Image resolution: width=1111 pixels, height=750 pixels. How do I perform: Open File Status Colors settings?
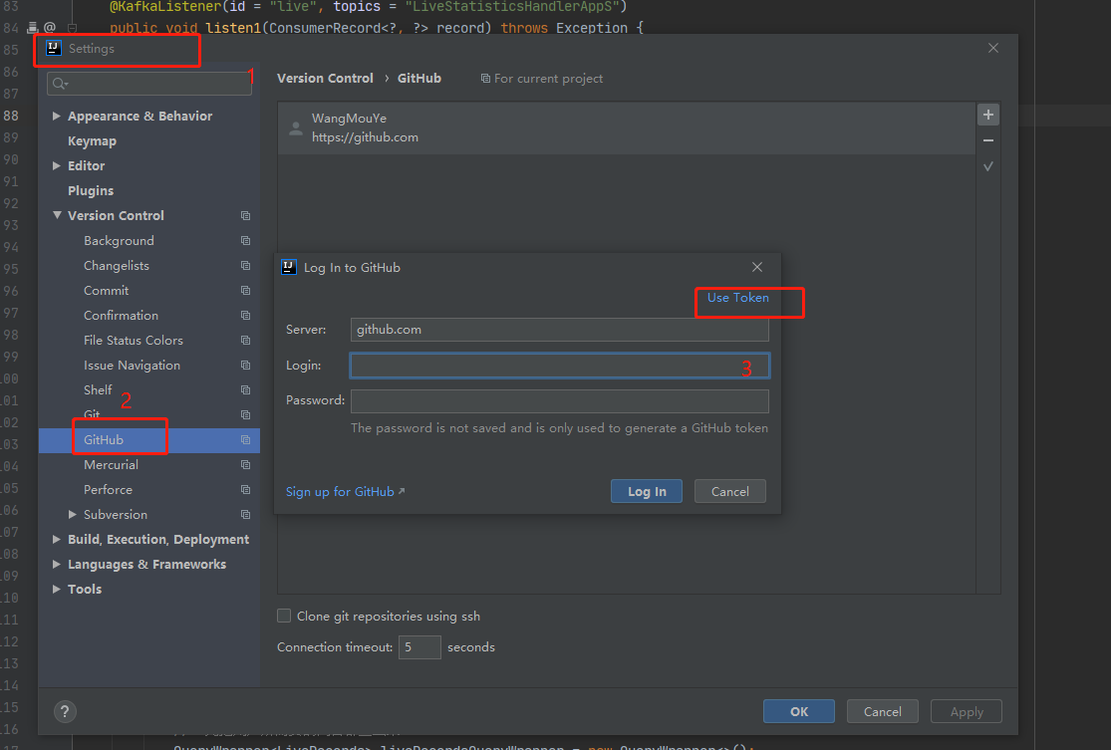coord(134,340)
